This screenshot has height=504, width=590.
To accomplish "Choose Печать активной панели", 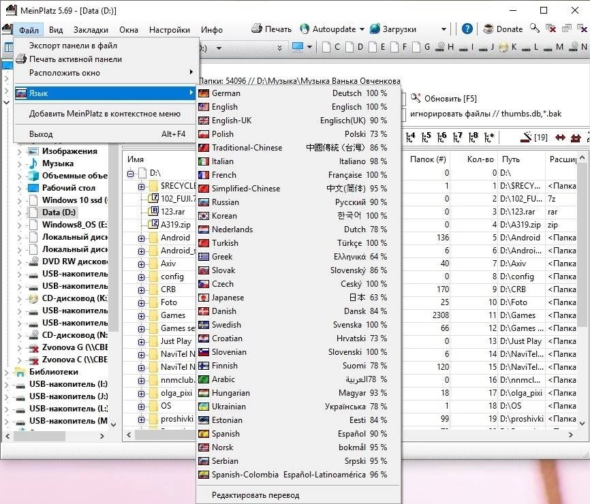I will pos(106,59).
